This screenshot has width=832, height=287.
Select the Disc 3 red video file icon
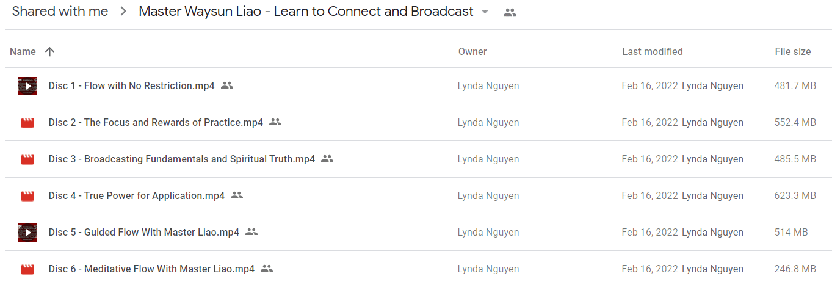[27, 159]
